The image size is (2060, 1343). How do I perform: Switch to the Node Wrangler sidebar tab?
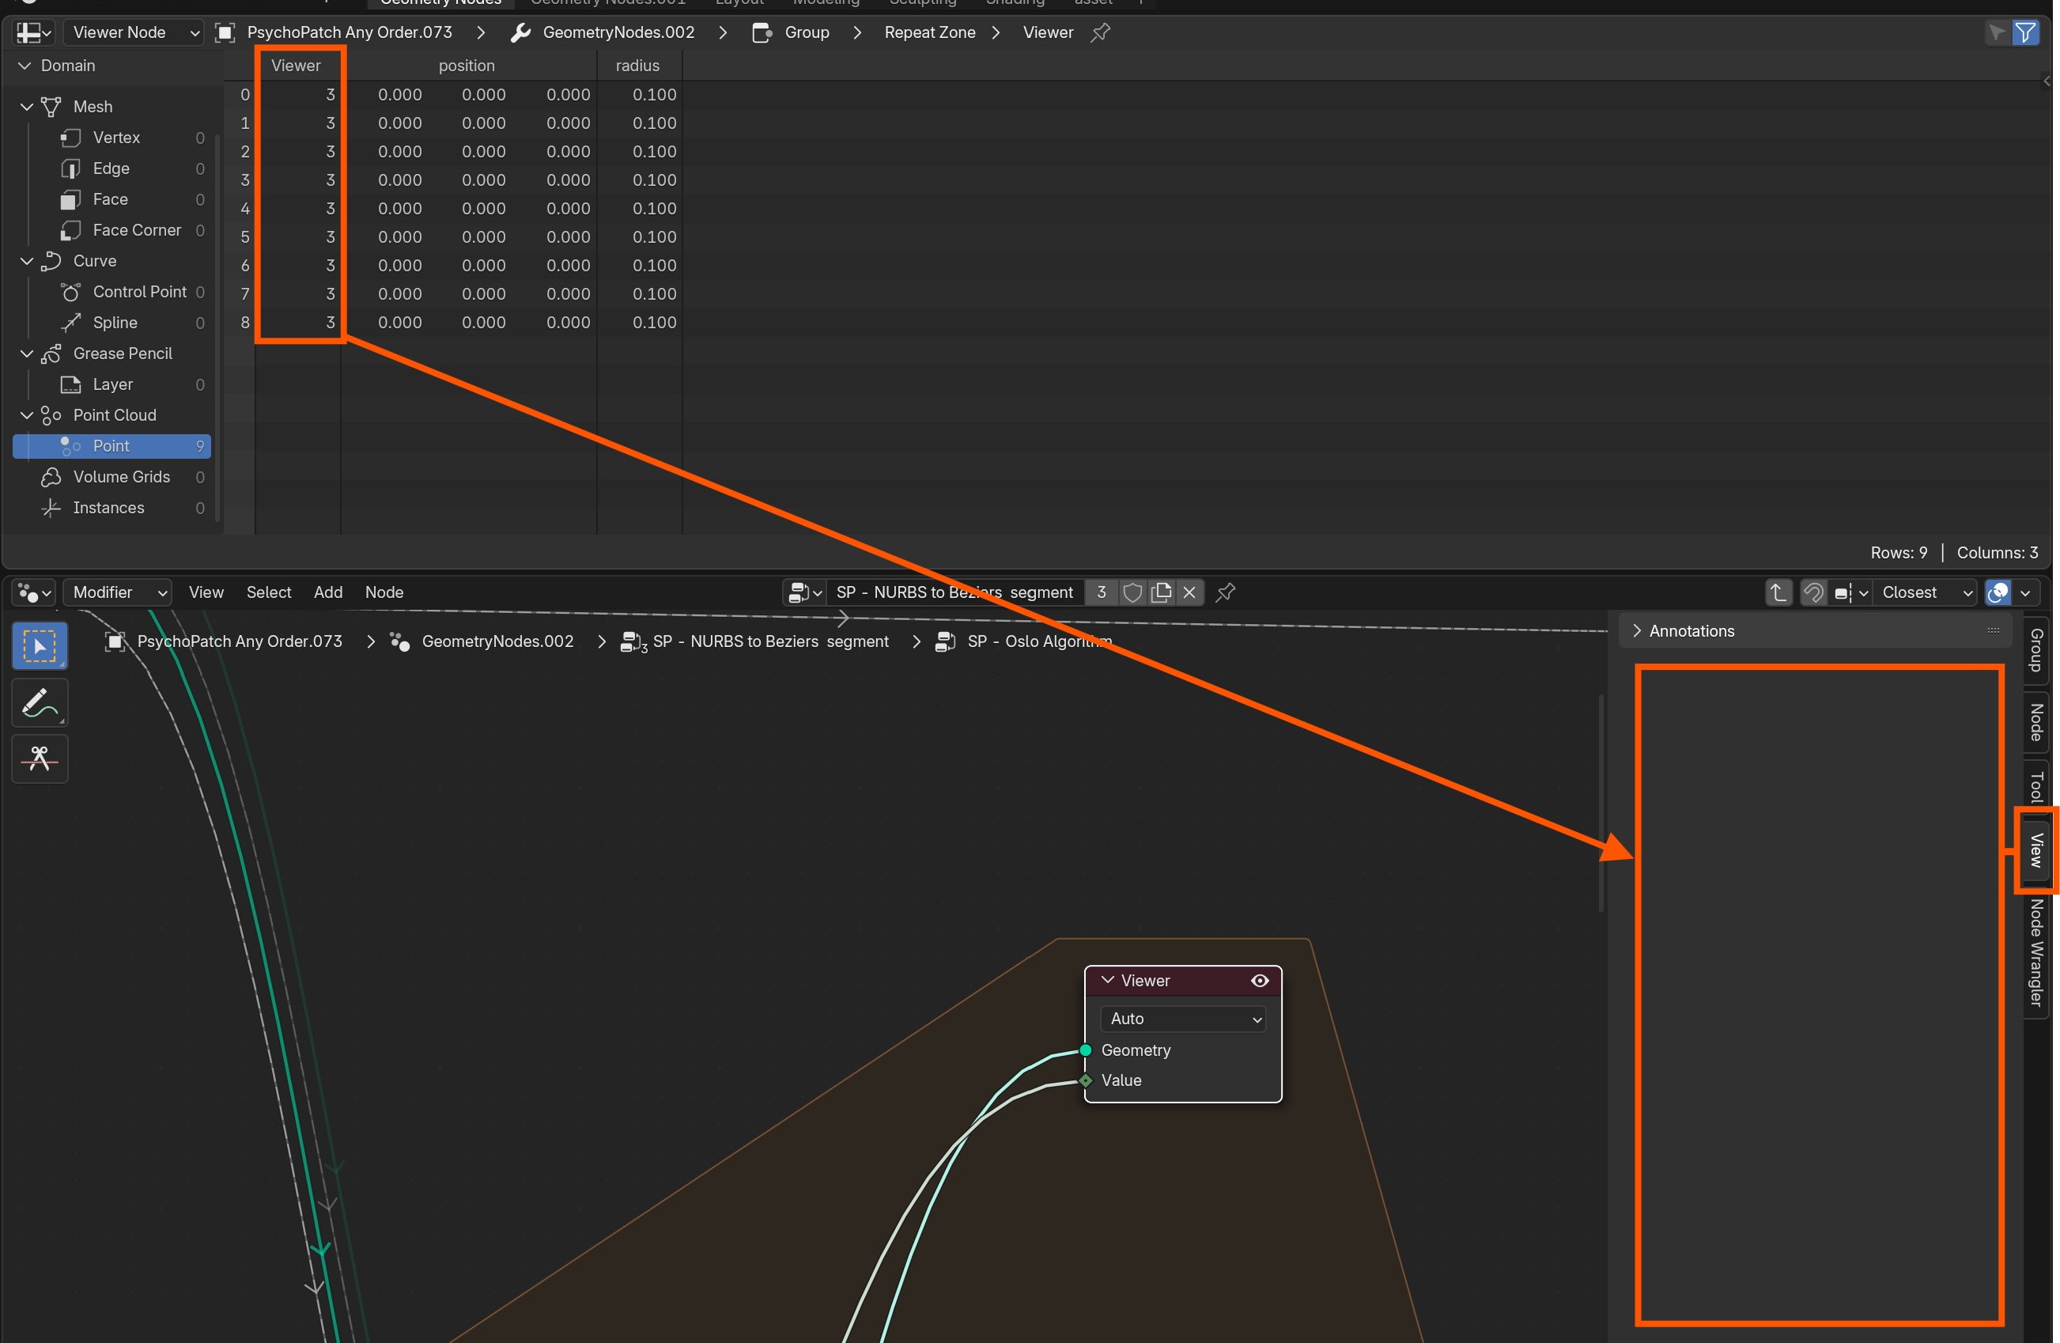[2035, 952]
